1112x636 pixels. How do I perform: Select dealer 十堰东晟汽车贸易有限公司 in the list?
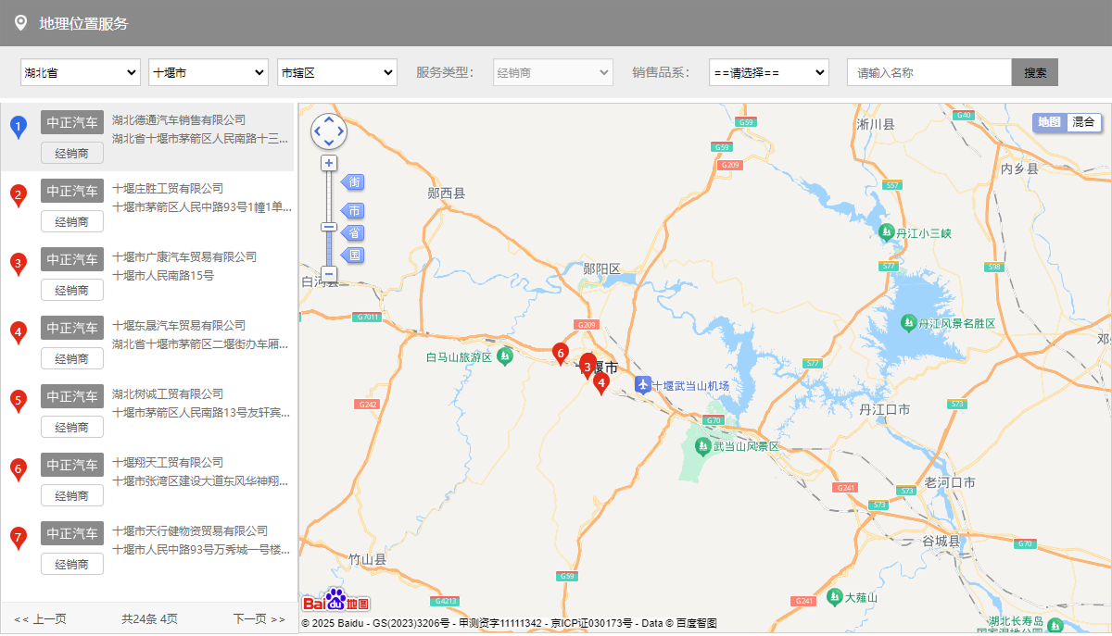coord(179,325)
